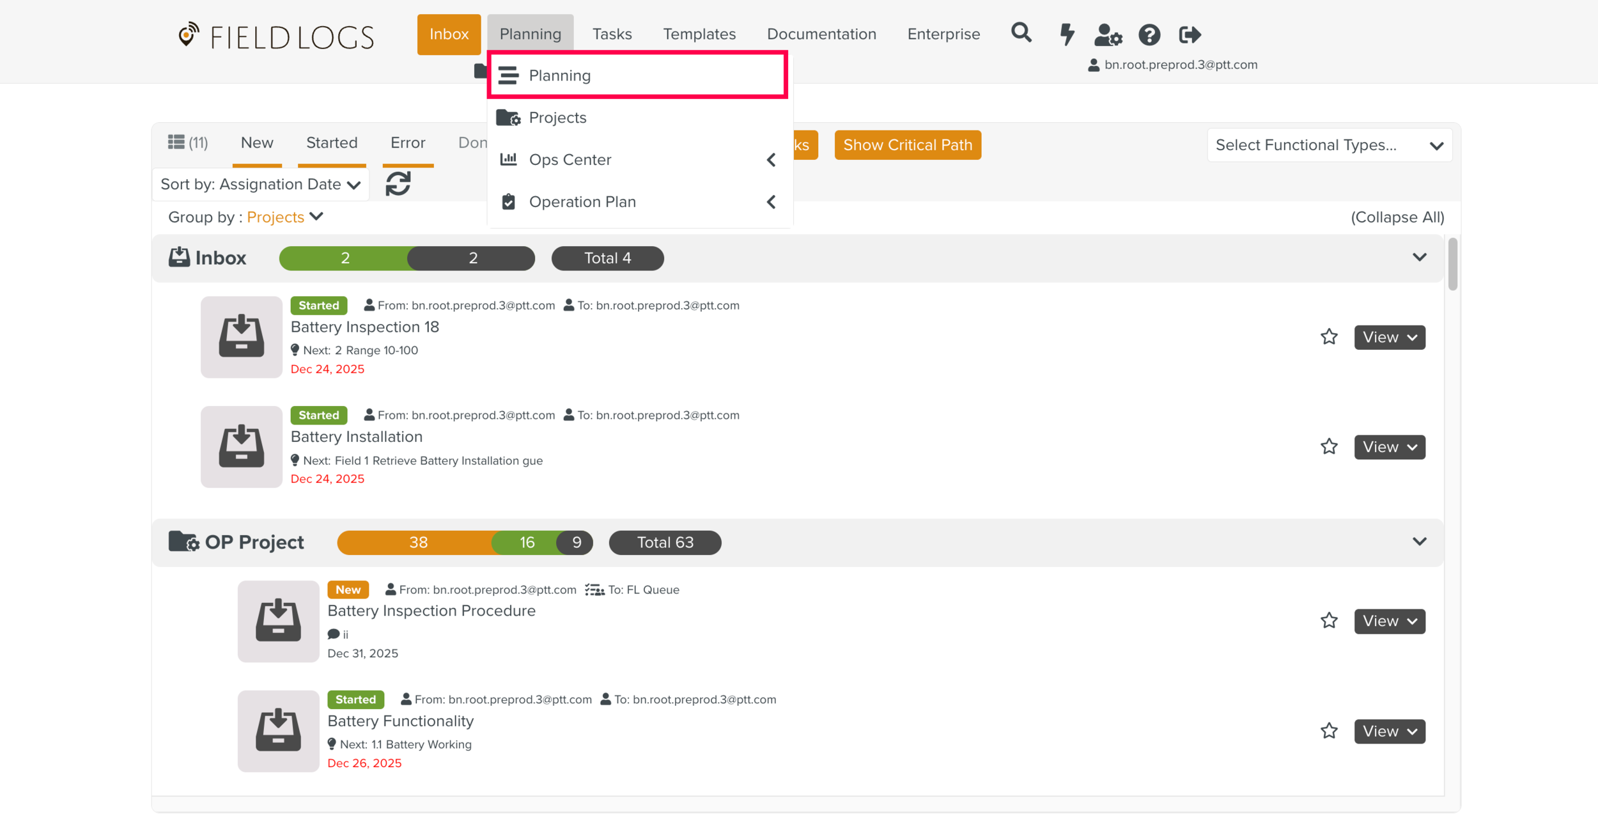Open the user settings gear icon
Viewport: 1598px width, 828px height.
click(x=1108, y=35)
